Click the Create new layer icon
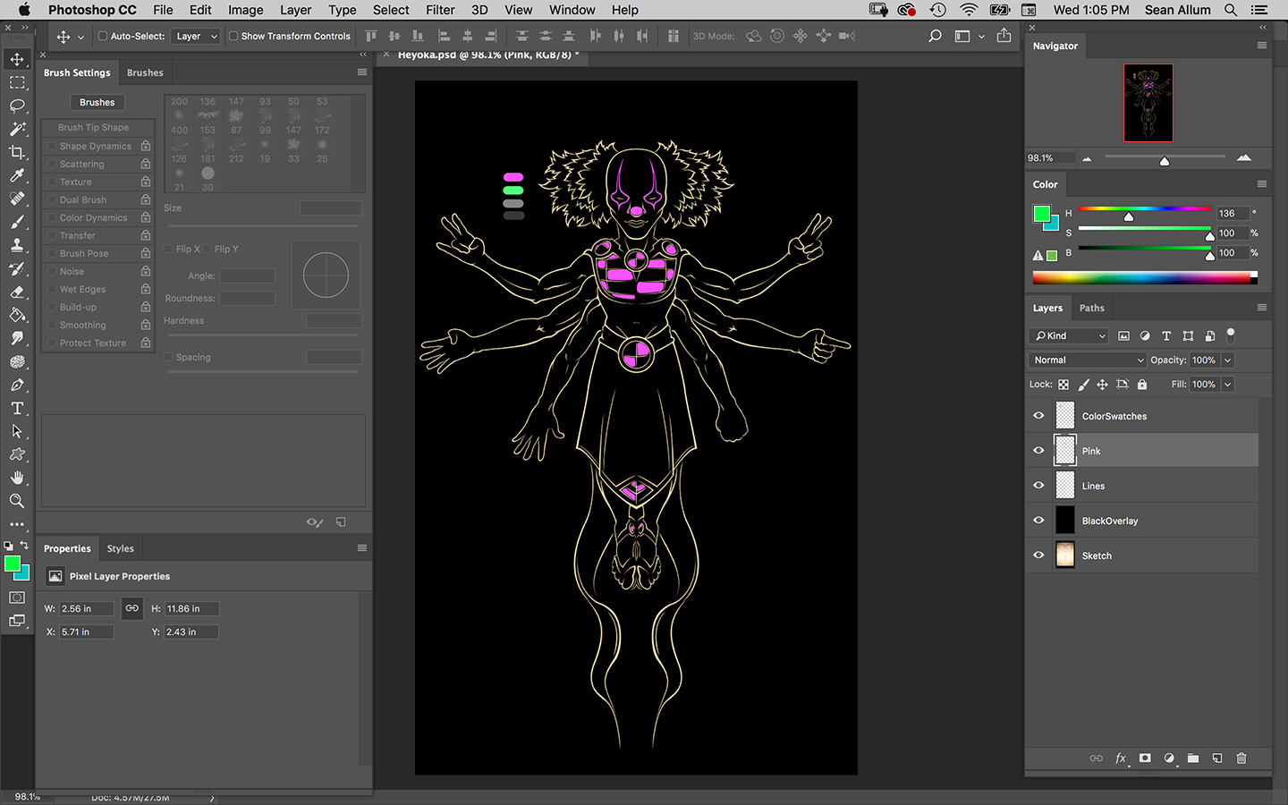Screen dimensions: 1288x805 coord(1217,758)
